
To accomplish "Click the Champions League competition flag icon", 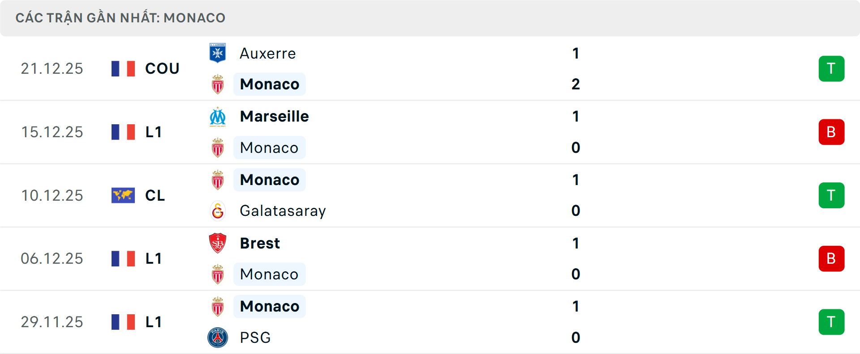I will [123, 195].
